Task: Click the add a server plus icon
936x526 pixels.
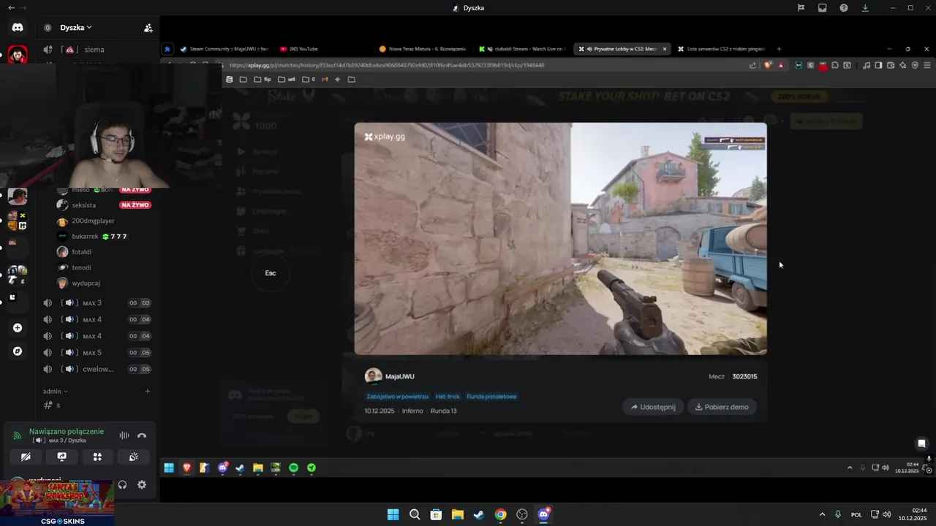Action: point(18,328)
